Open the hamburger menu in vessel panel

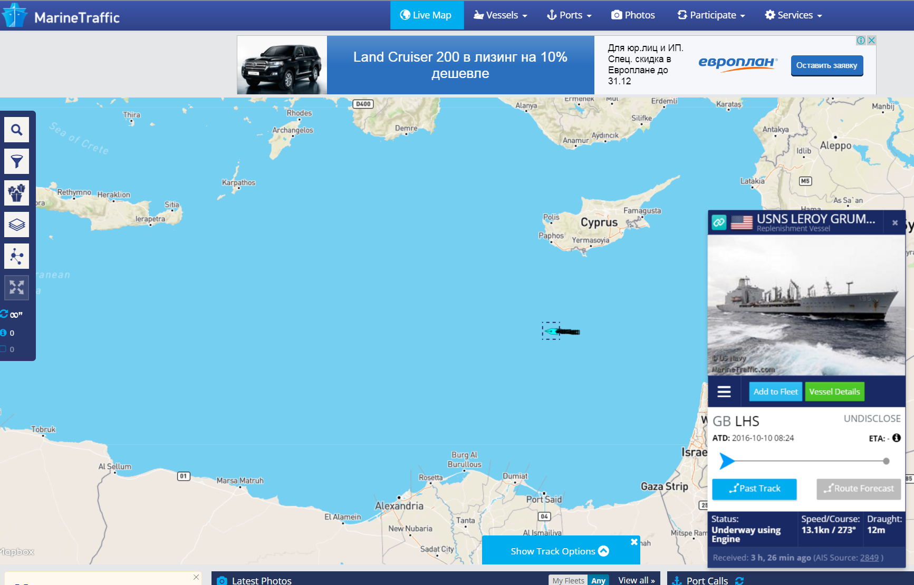(724, 392)
